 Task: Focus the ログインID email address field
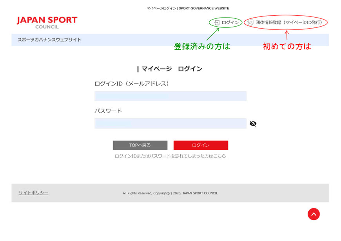tap(170, 96)
